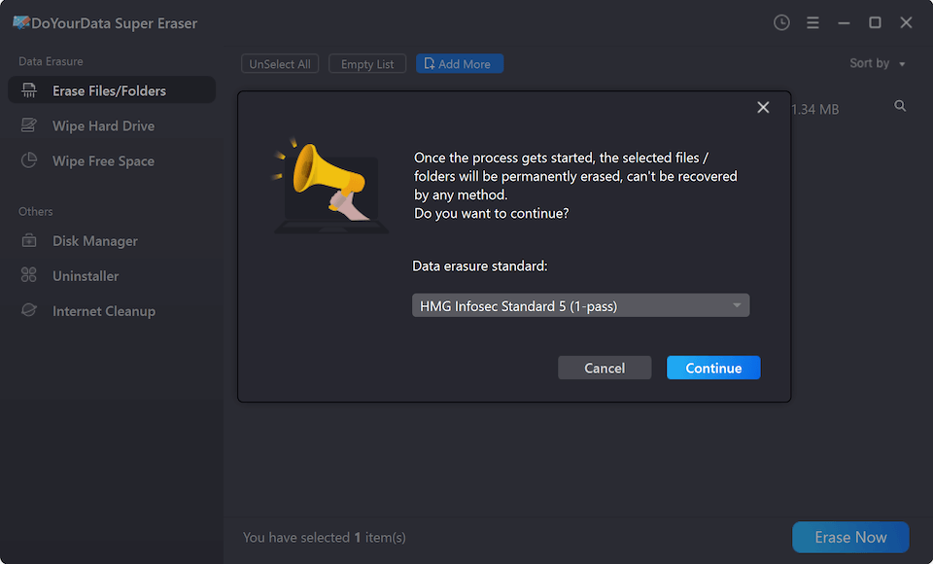
Task: Confirm erasure with the Continue button
Action: (x=713, y=369)
